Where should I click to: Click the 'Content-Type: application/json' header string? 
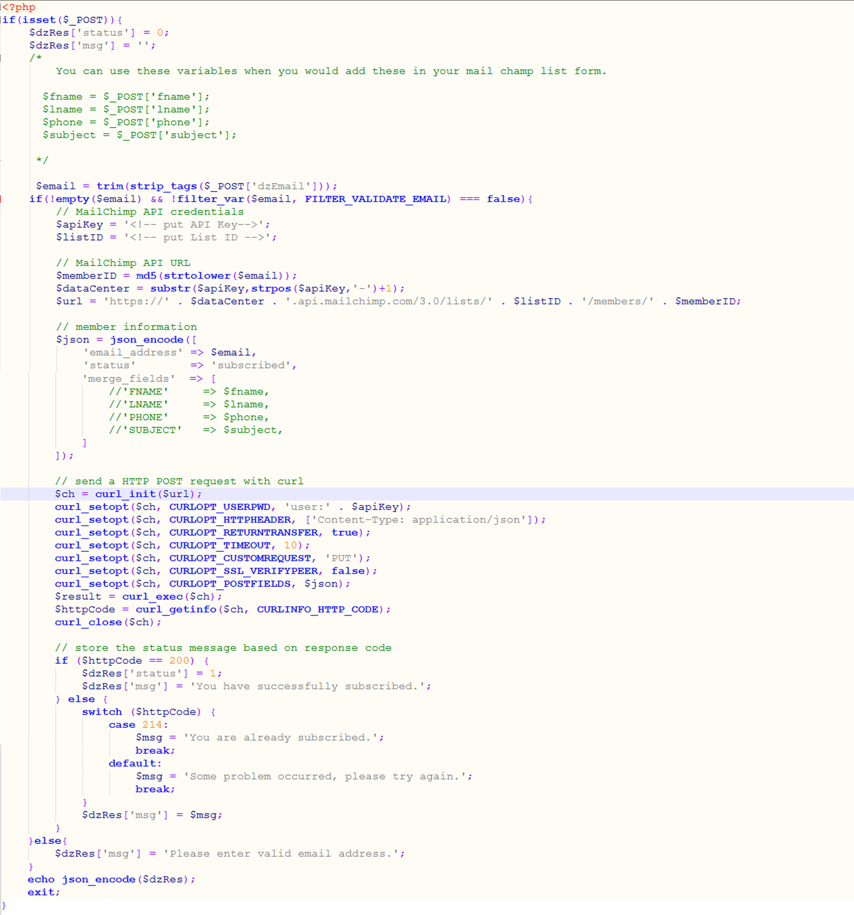coord(421,519)
